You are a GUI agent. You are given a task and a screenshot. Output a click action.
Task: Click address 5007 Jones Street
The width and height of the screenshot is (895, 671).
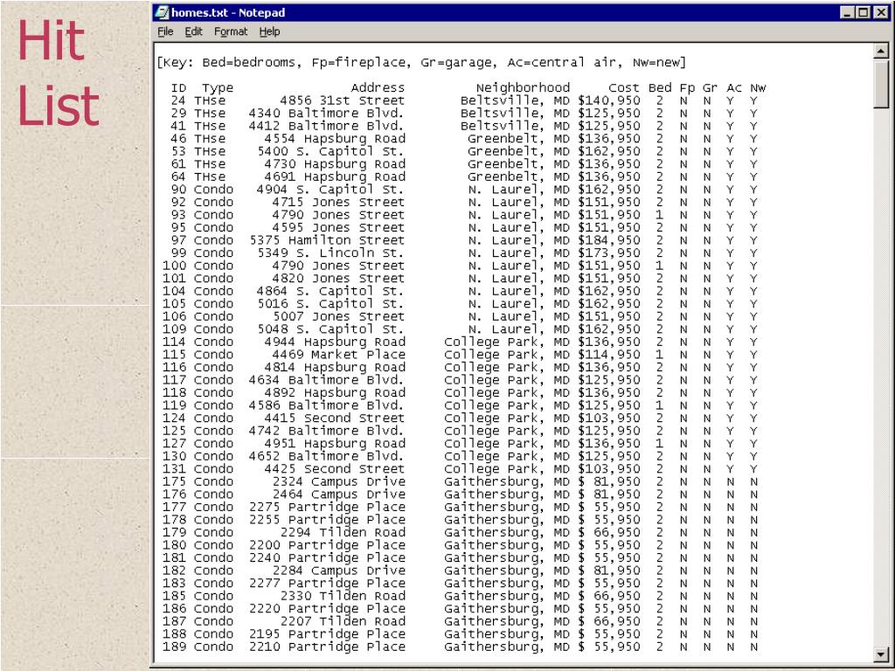[x=338, y=315]
